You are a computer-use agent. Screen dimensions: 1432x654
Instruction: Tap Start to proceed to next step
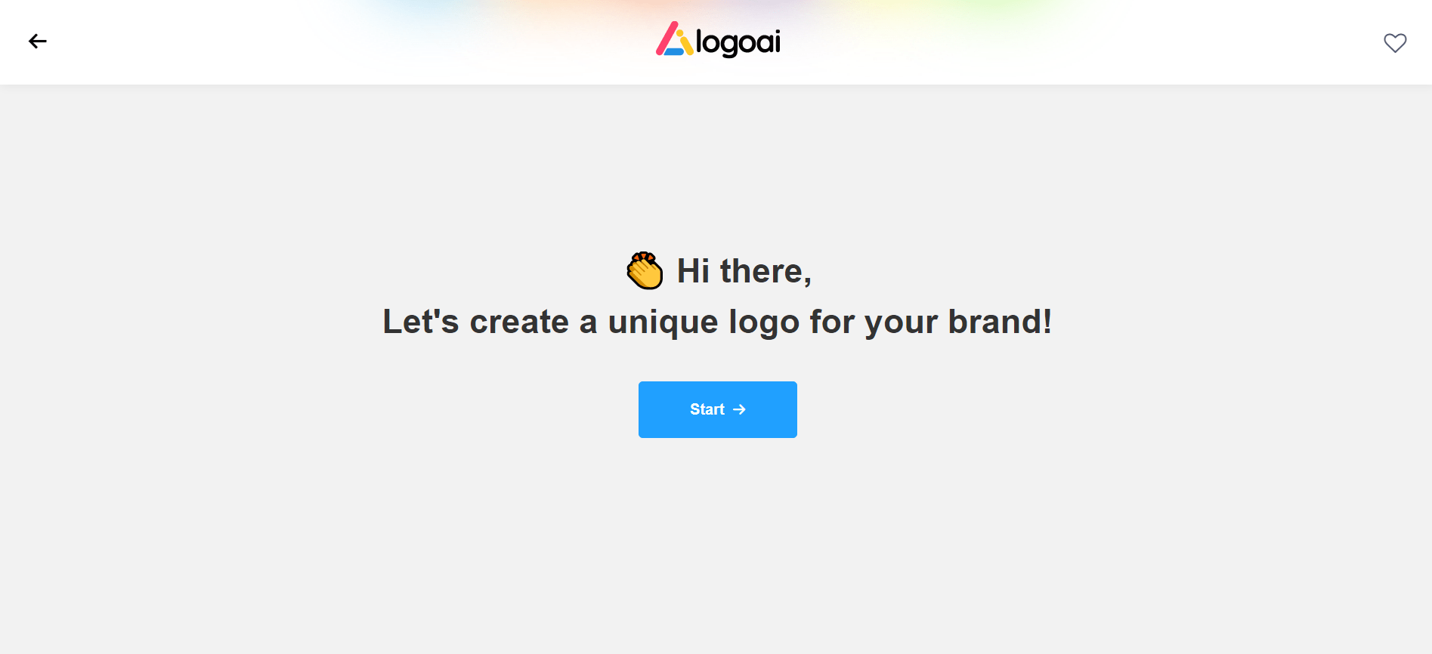coord(717,409)
